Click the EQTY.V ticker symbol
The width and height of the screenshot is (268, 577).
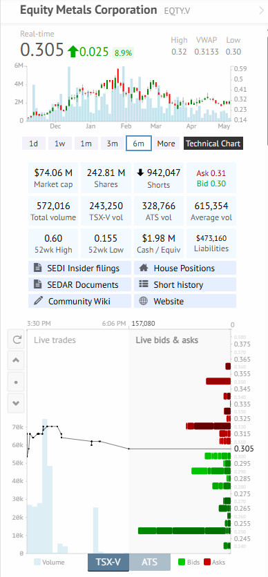(x=177, y=11)
